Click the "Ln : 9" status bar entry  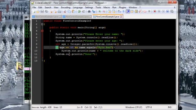coord(80,107)
